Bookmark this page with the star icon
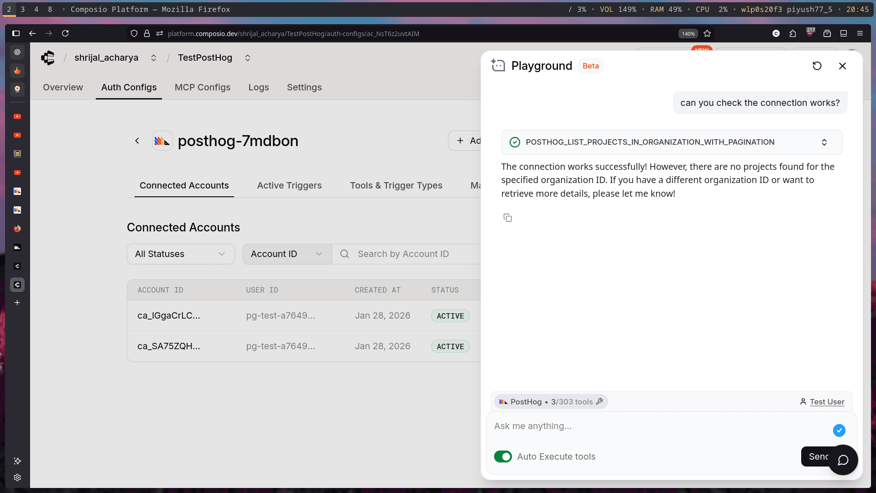The height and width of the screenshot is (493, 876). point(707,33)
